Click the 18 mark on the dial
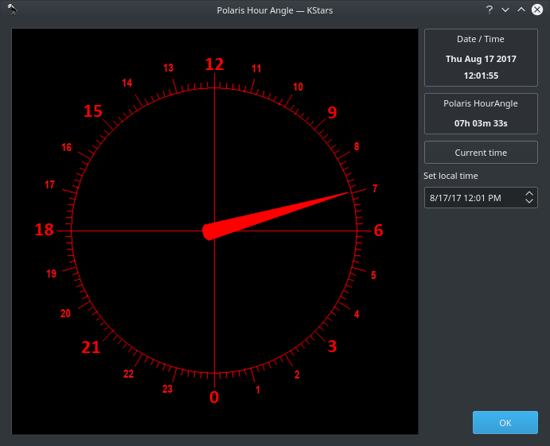Image resolution: width=550 pixels, height=446 pixels. coord(45,230)
